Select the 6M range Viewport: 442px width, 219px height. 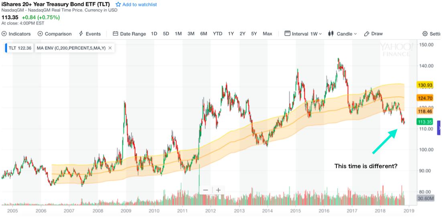pos(204,34)
